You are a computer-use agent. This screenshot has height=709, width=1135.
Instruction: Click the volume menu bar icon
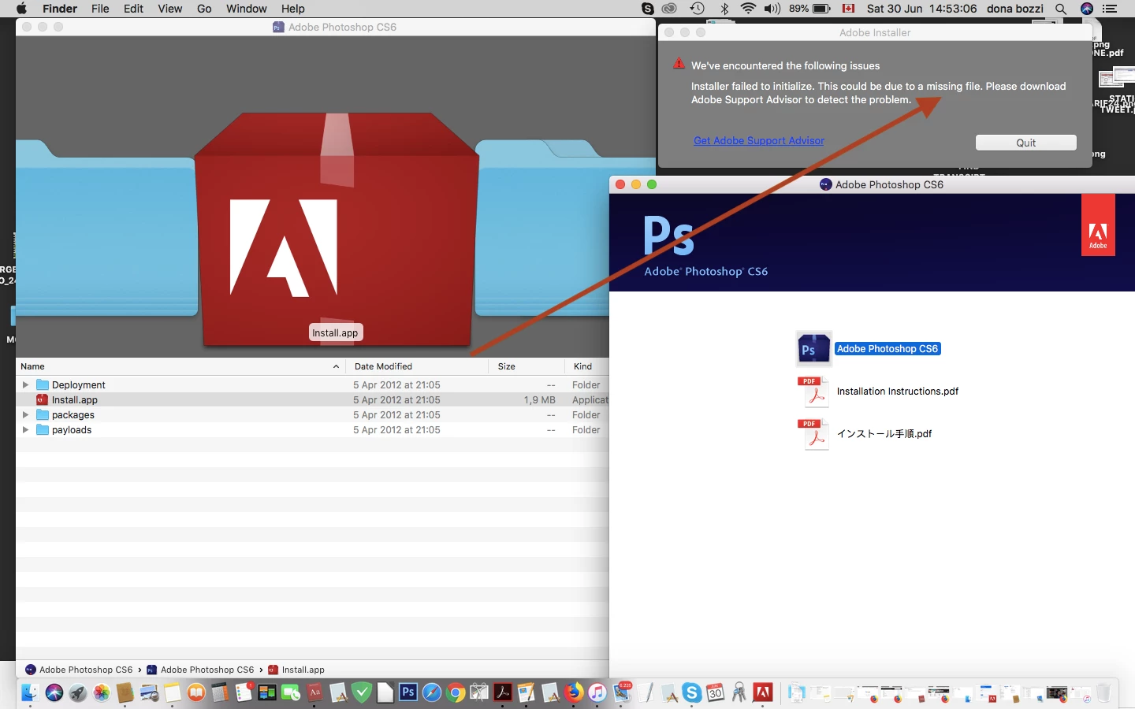point(772,9)
